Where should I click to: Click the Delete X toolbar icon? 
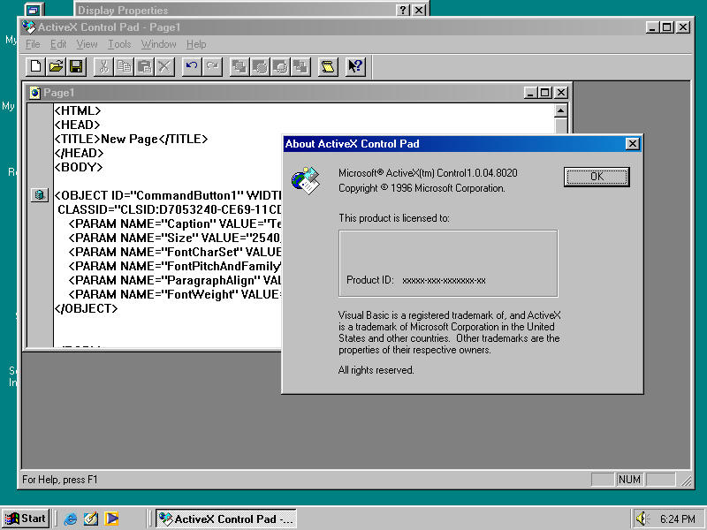(164, 67)
